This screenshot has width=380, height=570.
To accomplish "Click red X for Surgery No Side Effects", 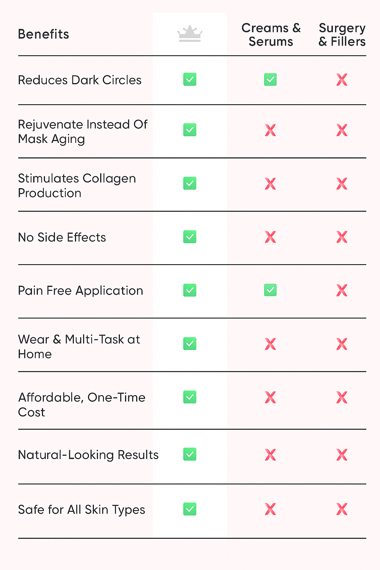I will pos(342,237).
